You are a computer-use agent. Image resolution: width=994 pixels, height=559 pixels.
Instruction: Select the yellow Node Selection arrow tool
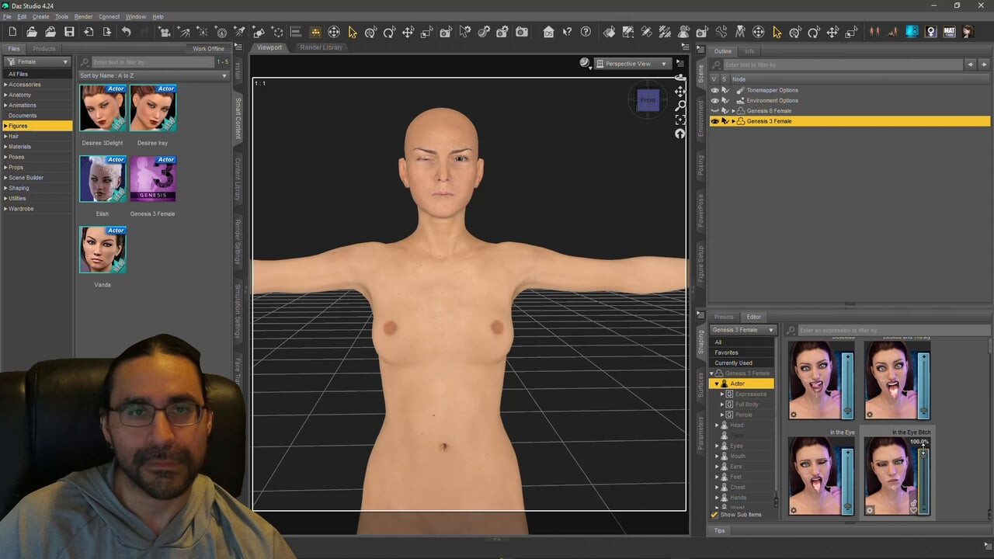point(353,32)
